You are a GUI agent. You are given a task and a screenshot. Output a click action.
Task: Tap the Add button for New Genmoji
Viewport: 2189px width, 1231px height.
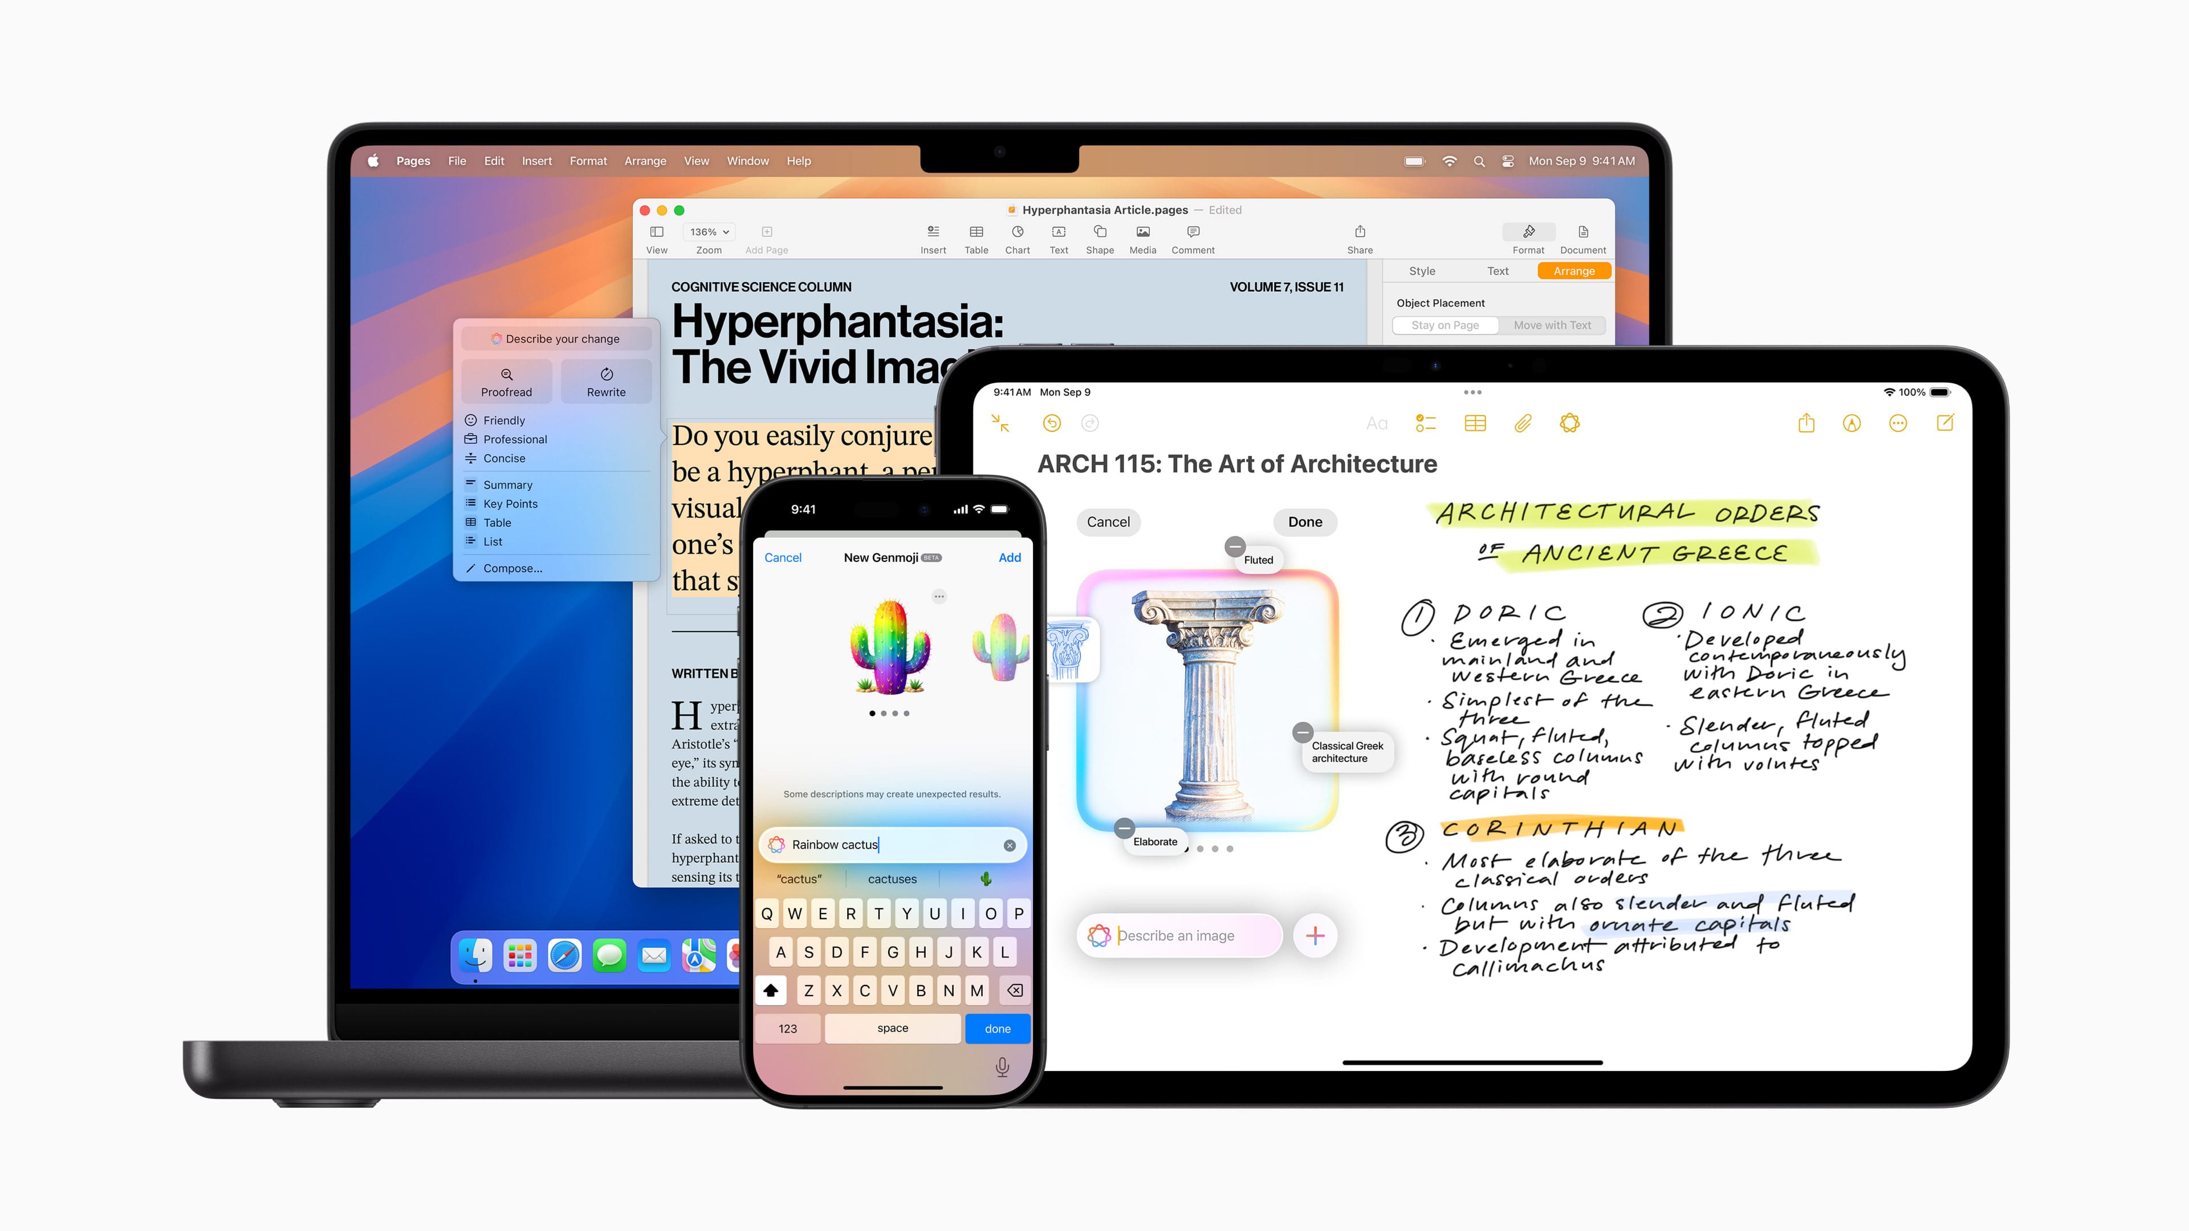coord(1009,556)
